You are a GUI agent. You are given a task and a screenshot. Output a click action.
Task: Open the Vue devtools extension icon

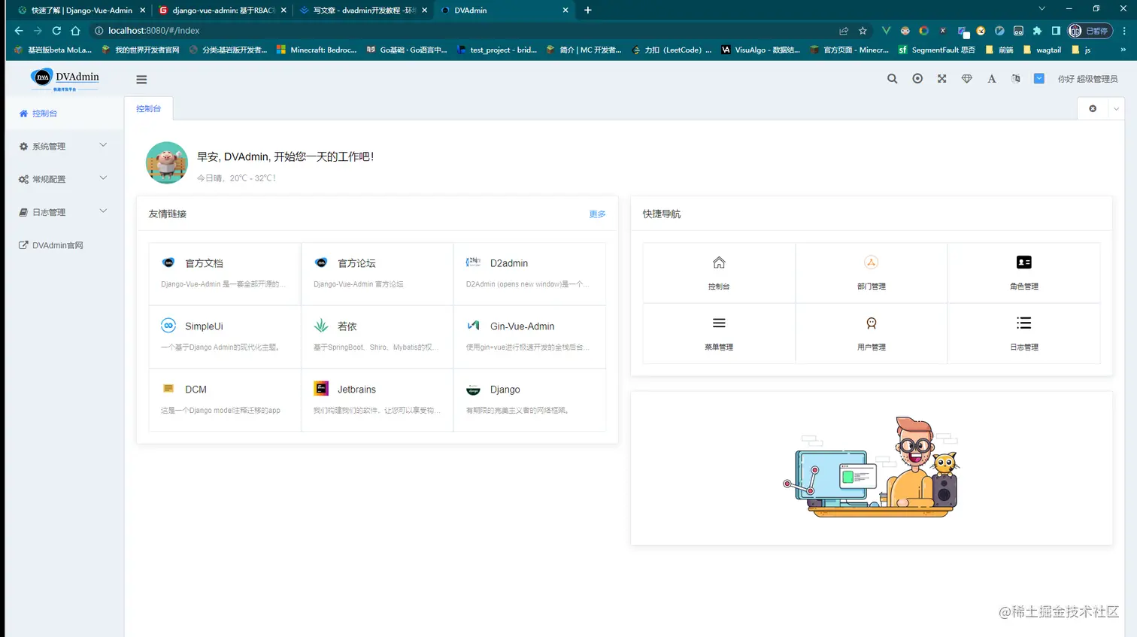click(886, 31)
